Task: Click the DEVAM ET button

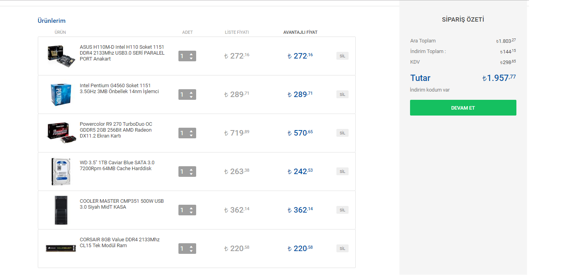Action: pyautogui.click(x=463, y=108)
